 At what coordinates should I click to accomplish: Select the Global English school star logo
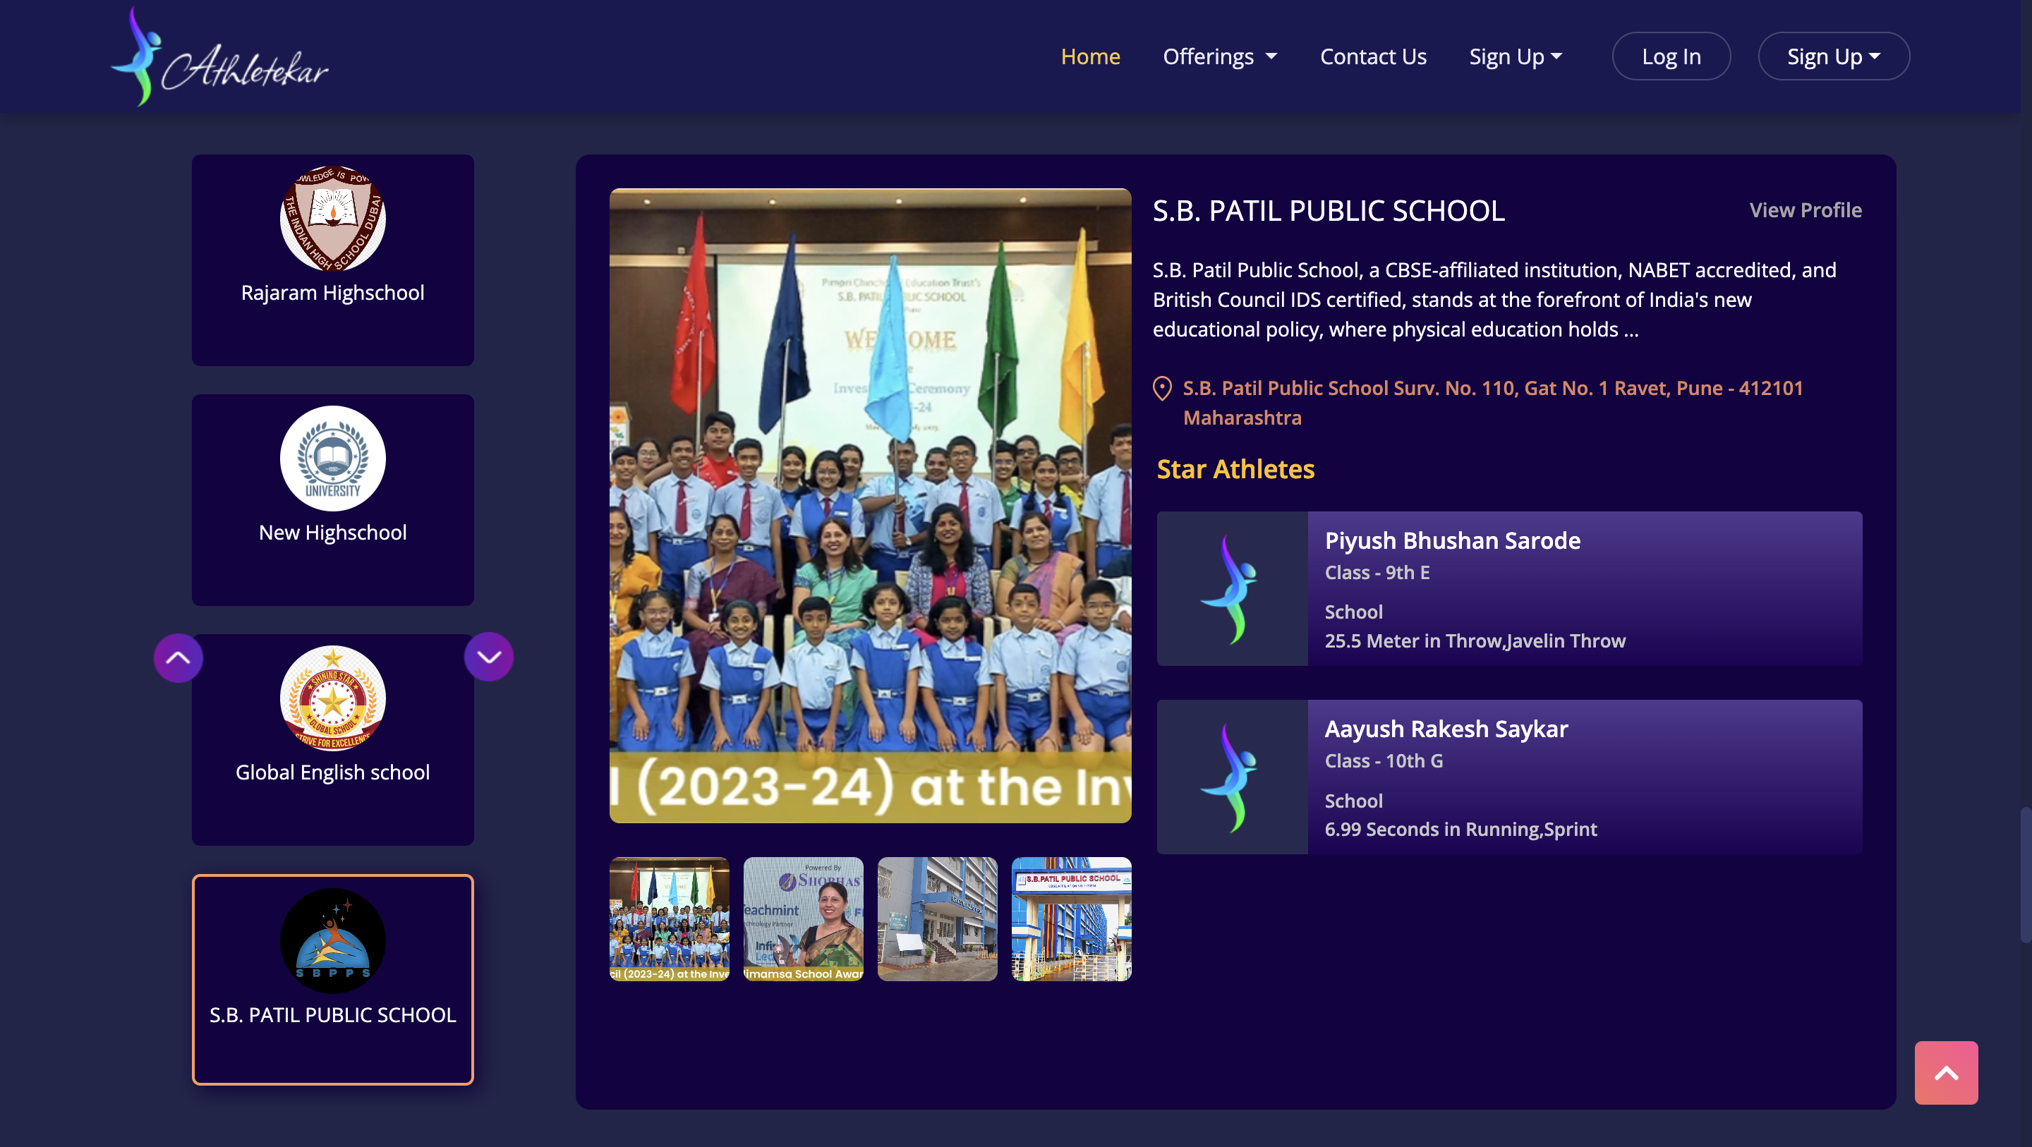[x=333, y=698]
